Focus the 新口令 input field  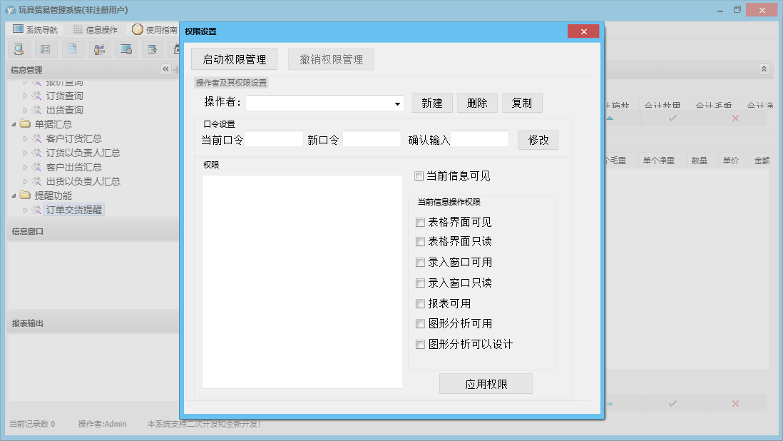pyautogui.click(x=372, y=139)
